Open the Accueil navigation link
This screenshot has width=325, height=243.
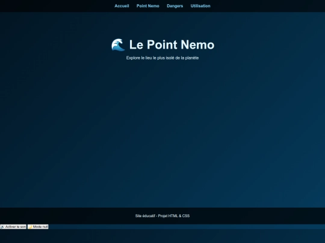tap(122, 6)
